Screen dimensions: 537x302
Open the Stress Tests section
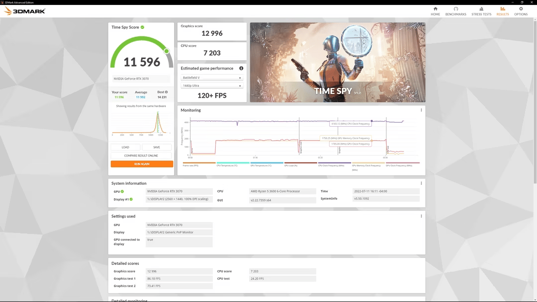481,11
